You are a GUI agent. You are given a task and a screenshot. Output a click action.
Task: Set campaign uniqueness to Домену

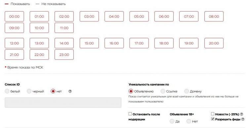(186, 91)
